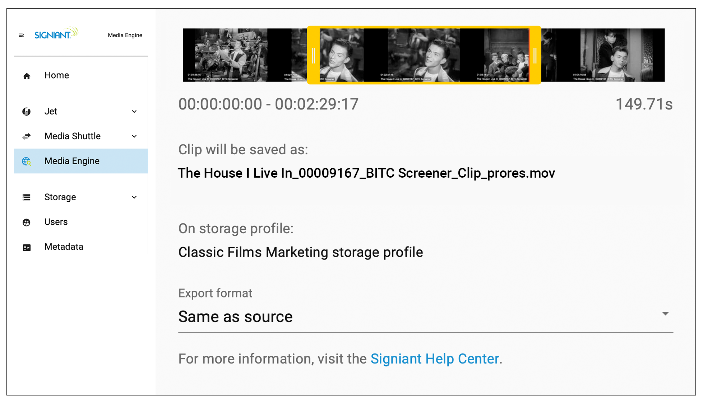Select Home from the navigation menu

(x=56, y=75)
